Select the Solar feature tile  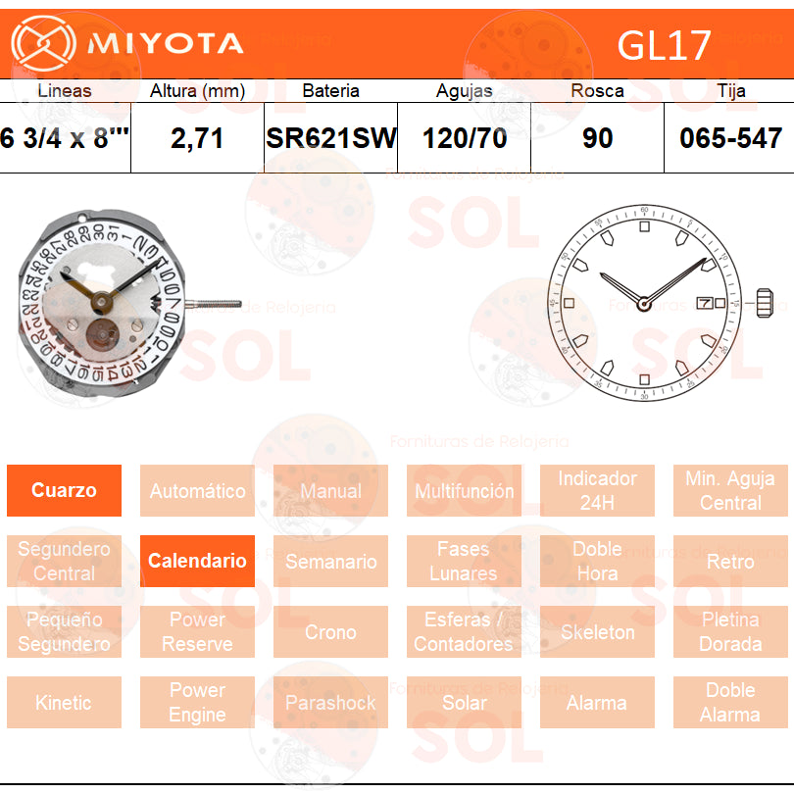point(464,702)
